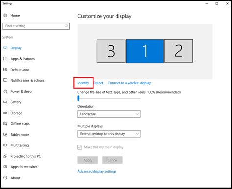This screenshot has height=189, width=232.
Task: Click the Apps & features list icon
Action: [x=5, y=59]
